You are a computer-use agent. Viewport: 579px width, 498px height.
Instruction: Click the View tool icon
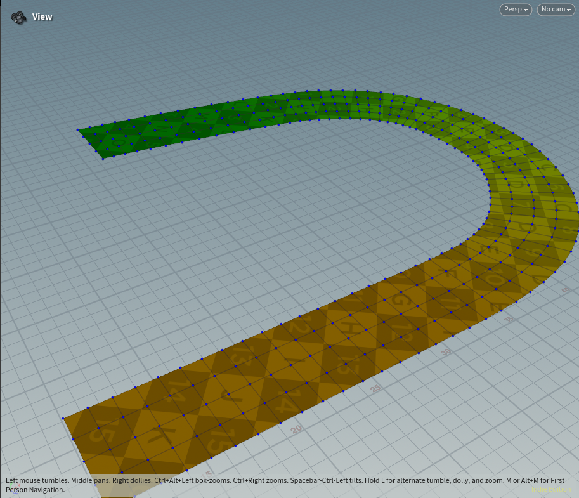click(x=19, y=17)
